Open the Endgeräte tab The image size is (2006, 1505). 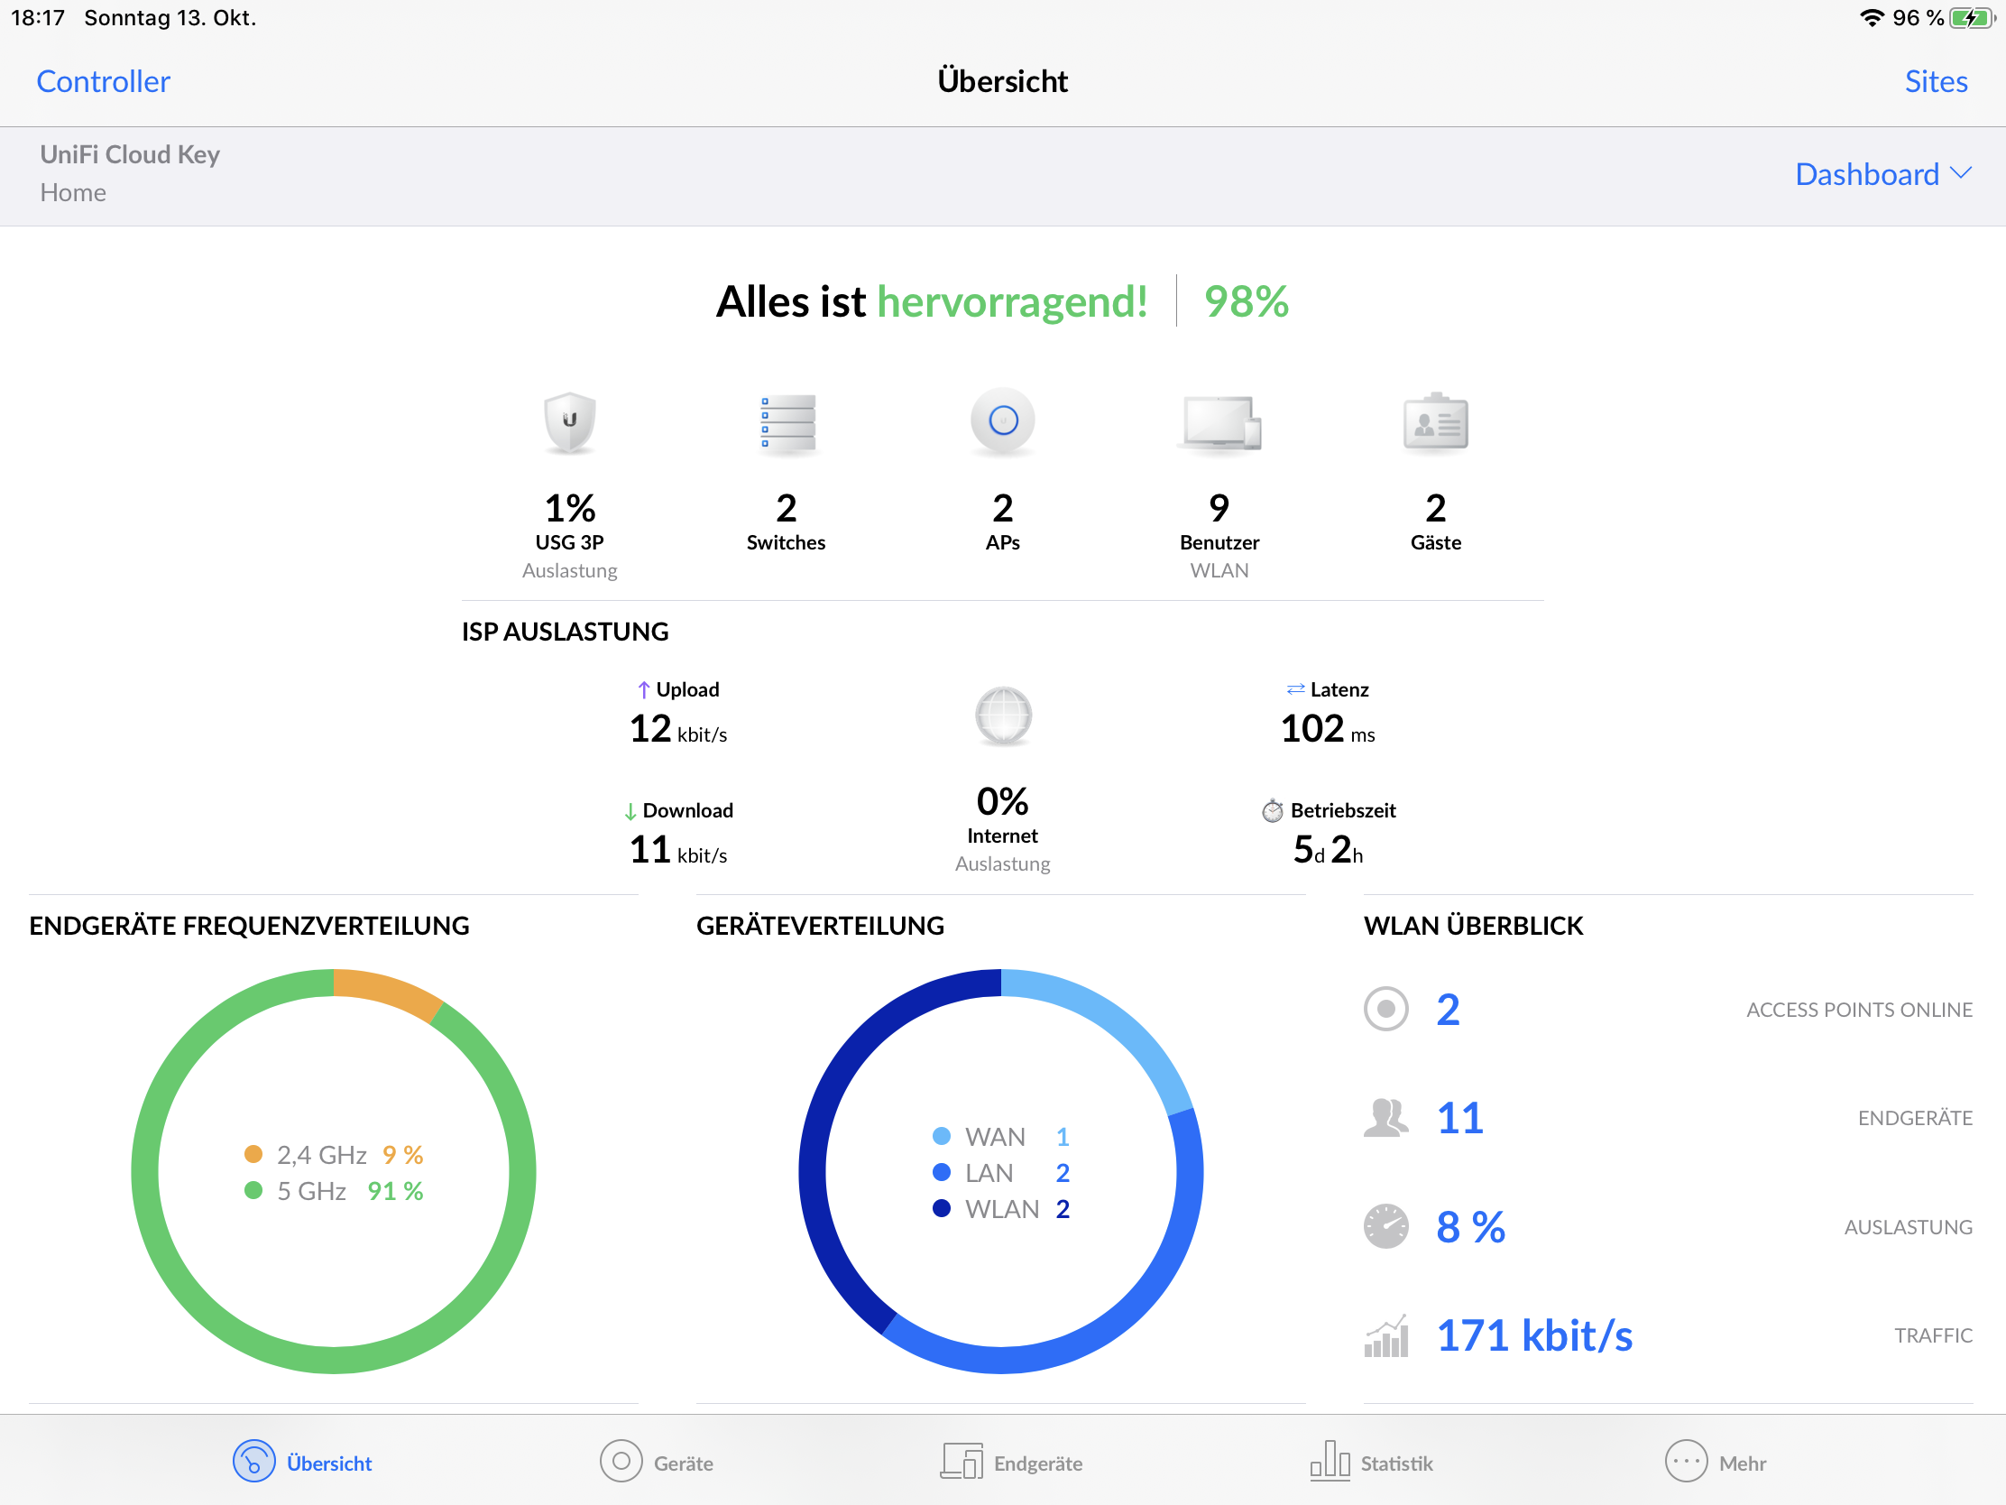[1011, 1462]
